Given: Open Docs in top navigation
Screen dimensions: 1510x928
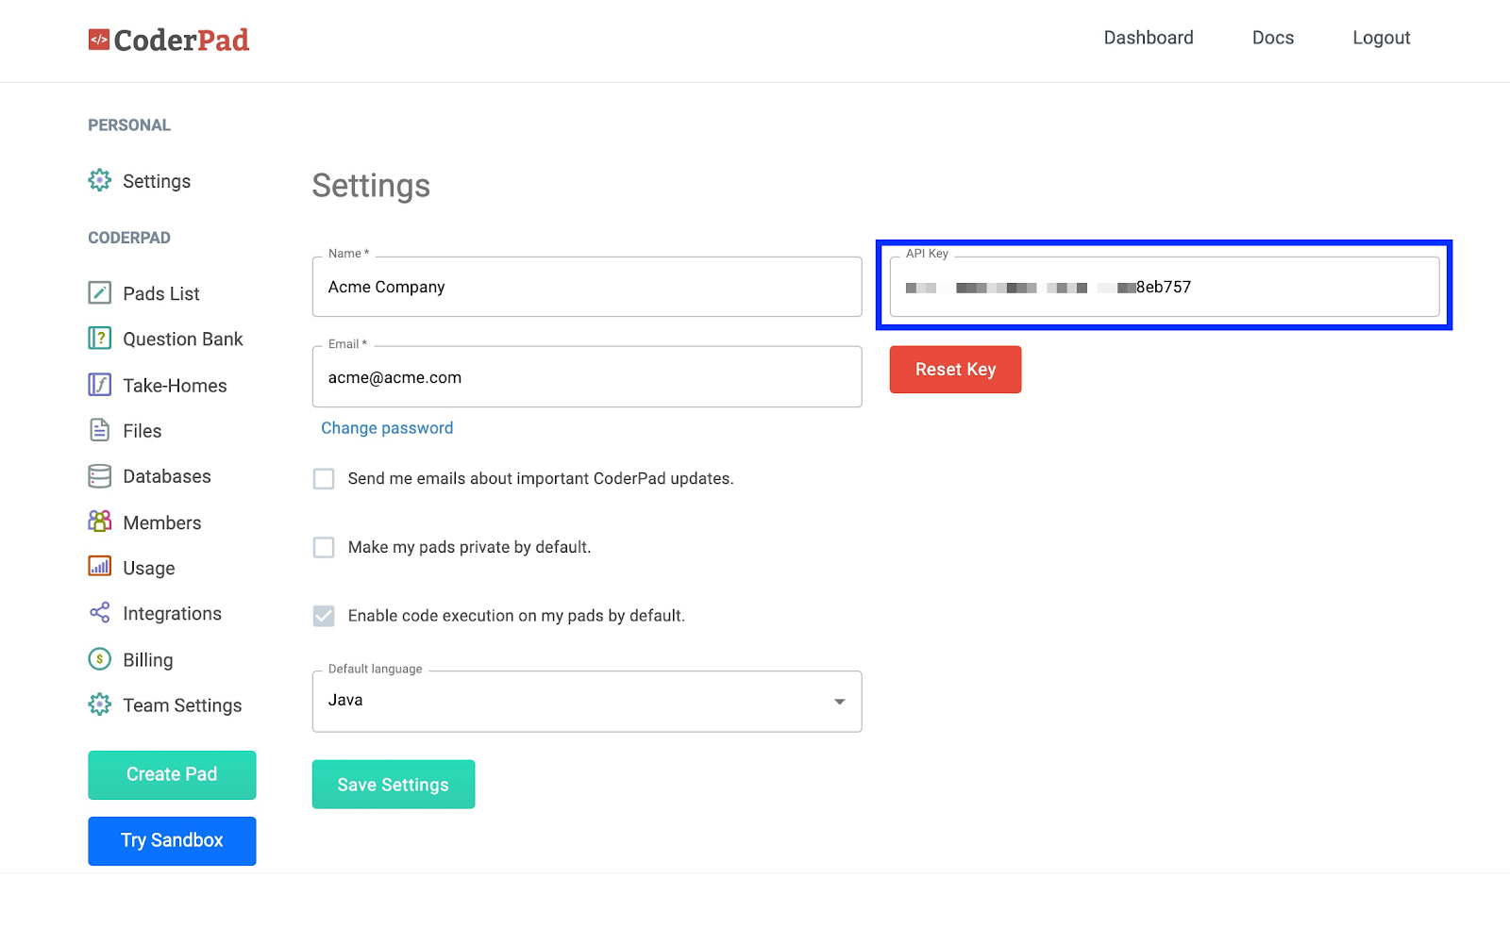Looking at the screenshot, I should tap(1273, 38).
